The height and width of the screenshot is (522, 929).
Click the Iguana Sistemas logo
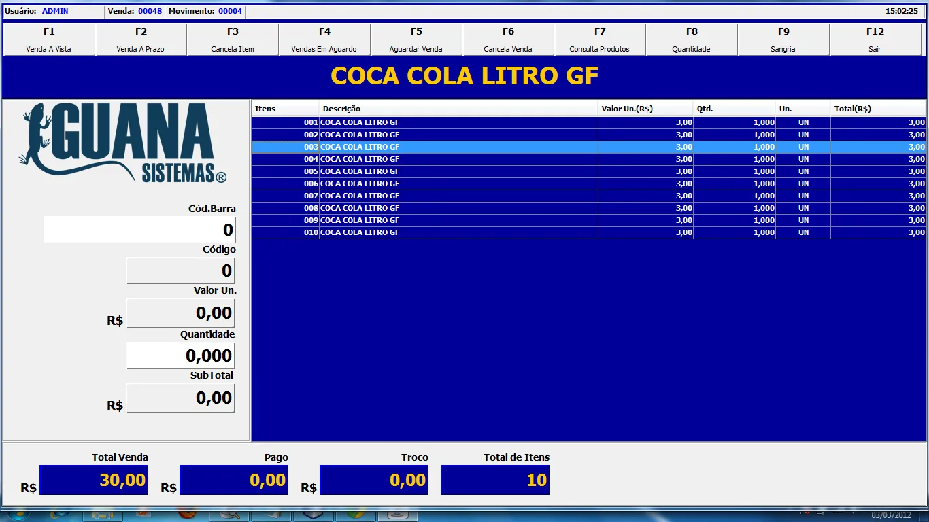[122, 143]
